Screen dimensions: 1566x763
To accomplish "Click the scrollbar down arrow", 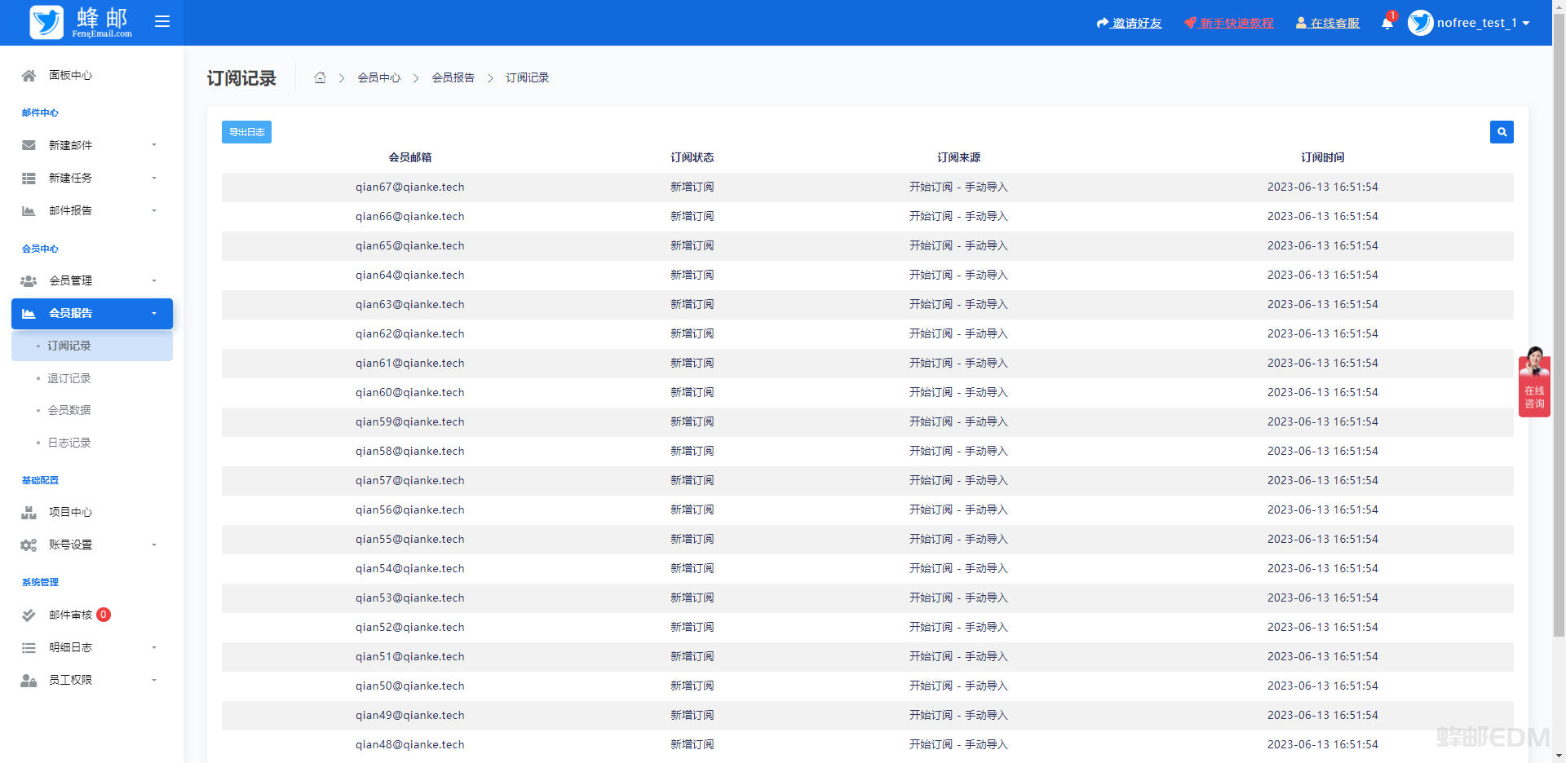I will (1559, 756).
